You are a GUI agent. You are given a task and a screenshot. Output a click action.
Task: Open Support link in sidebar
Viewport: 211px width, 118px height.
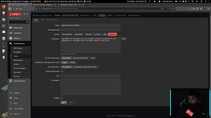click(16, 93)
